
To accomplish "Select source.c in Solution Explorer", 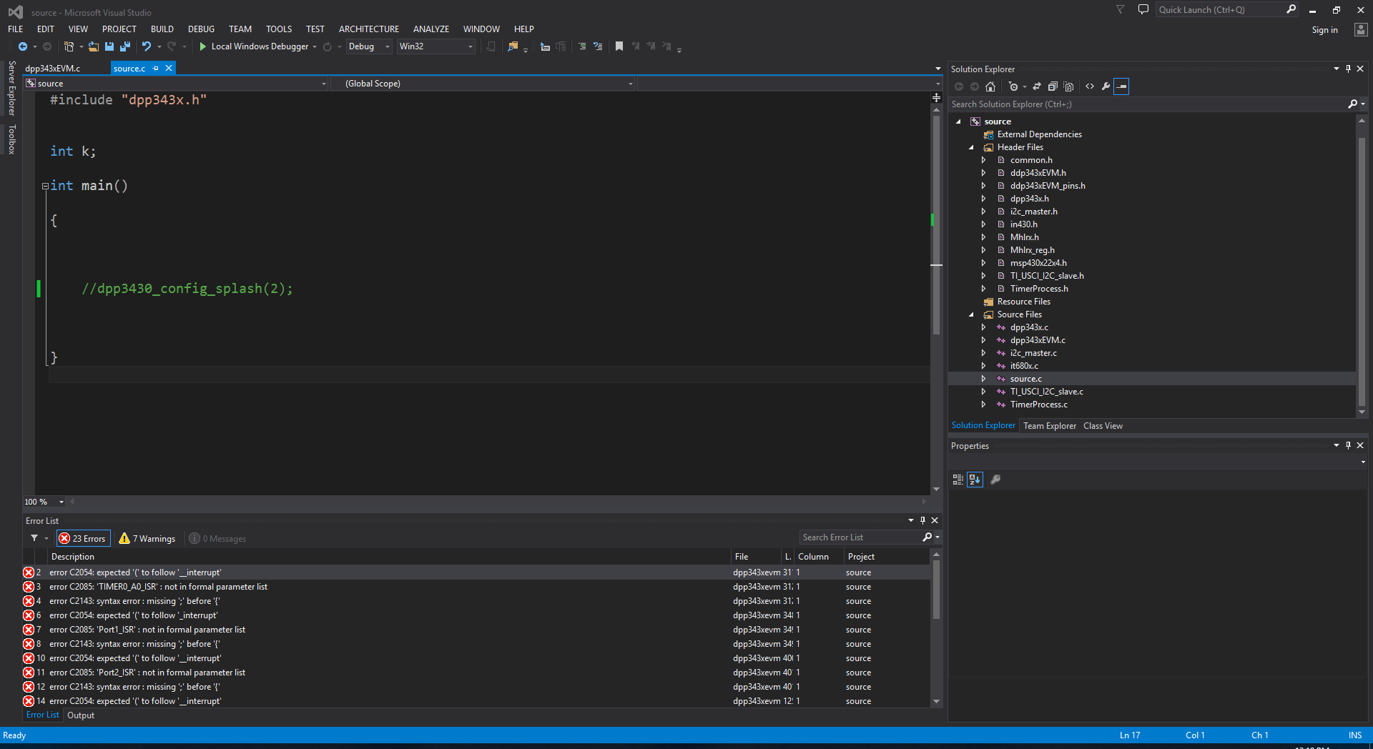I will coord(1025,379).
